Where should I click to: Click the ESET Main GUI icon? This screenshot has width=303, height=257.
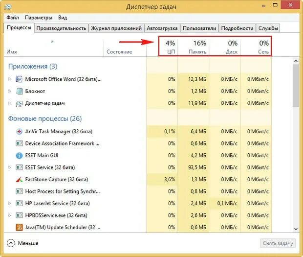[19, 155]
